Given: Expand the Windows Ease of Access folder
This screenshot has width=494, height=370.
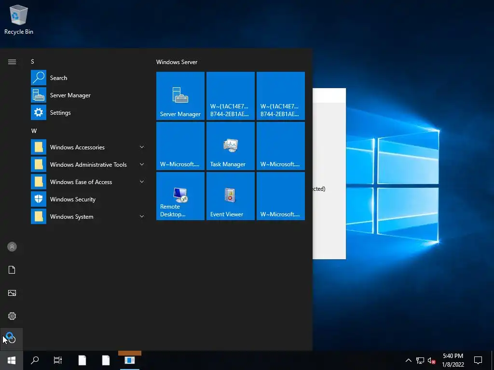Looking at the screenshot, I should [x=89, y=182].
